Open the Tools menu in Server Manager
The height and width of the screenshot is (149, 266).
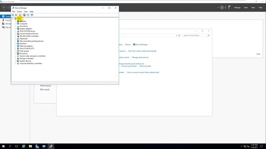click(x=246, y=7)
